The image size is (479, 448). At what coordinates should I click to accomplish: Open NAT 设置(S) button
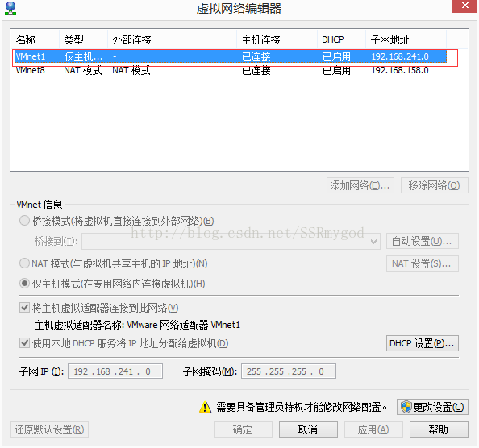(423, 263)
